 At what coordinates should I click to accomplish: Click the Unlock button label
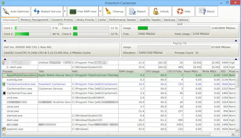click(164, 11)
